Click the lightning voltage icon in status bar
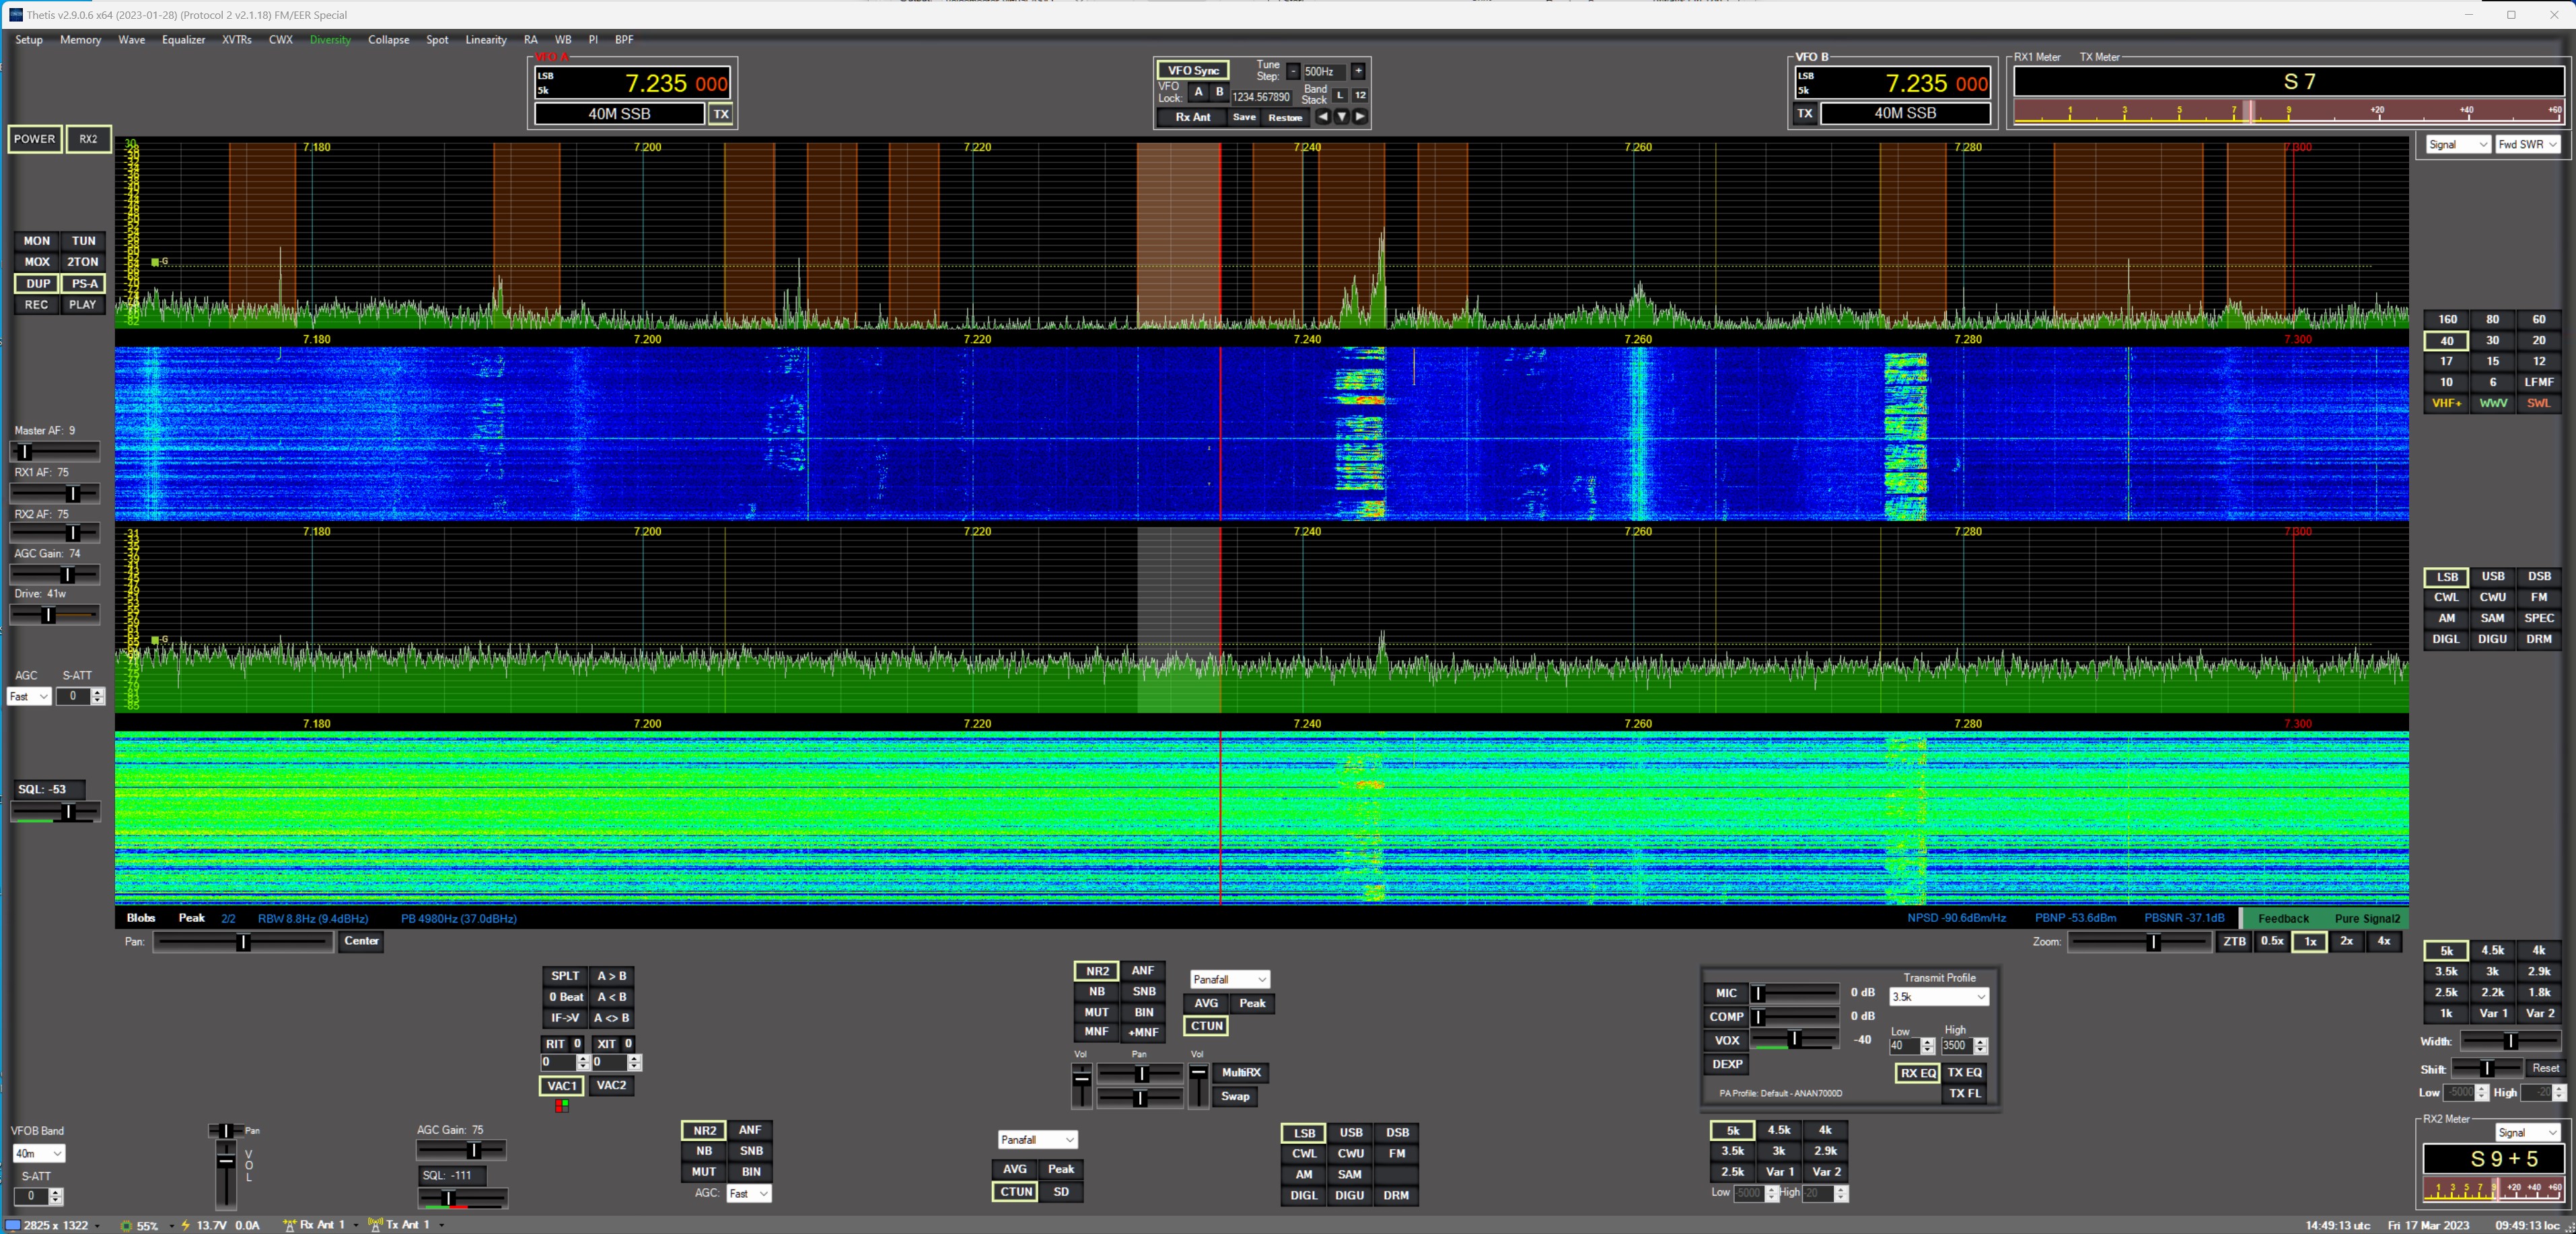 pos(186,1225)
